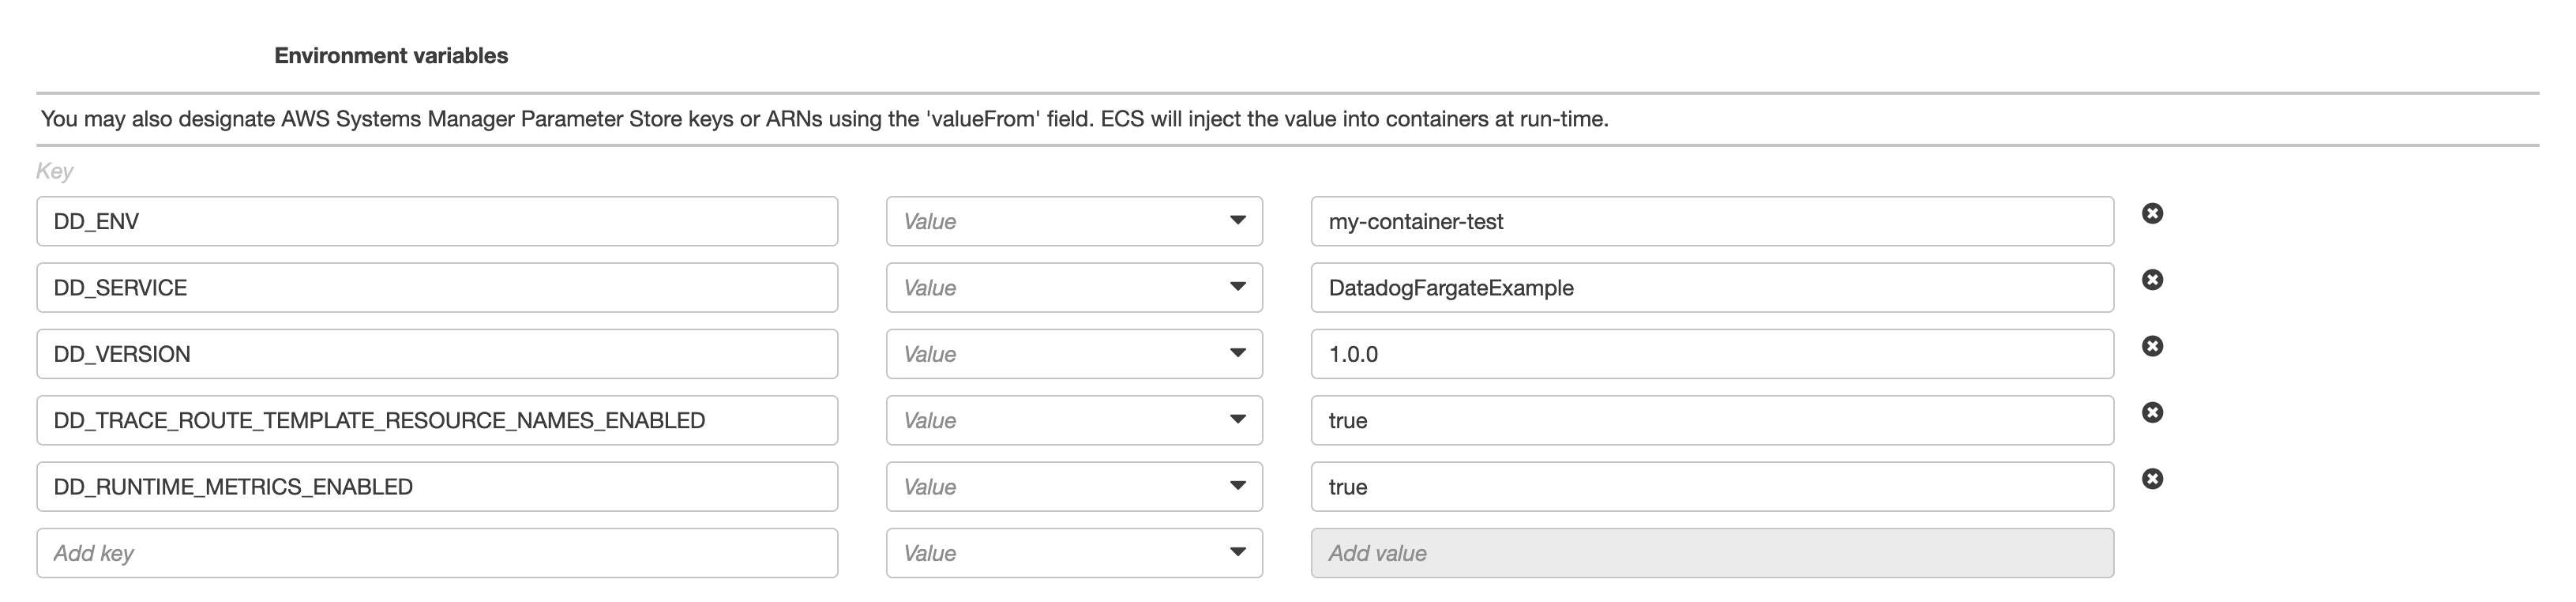Open the value type dropdown for DD_VERSION

tap(1240, 353)
